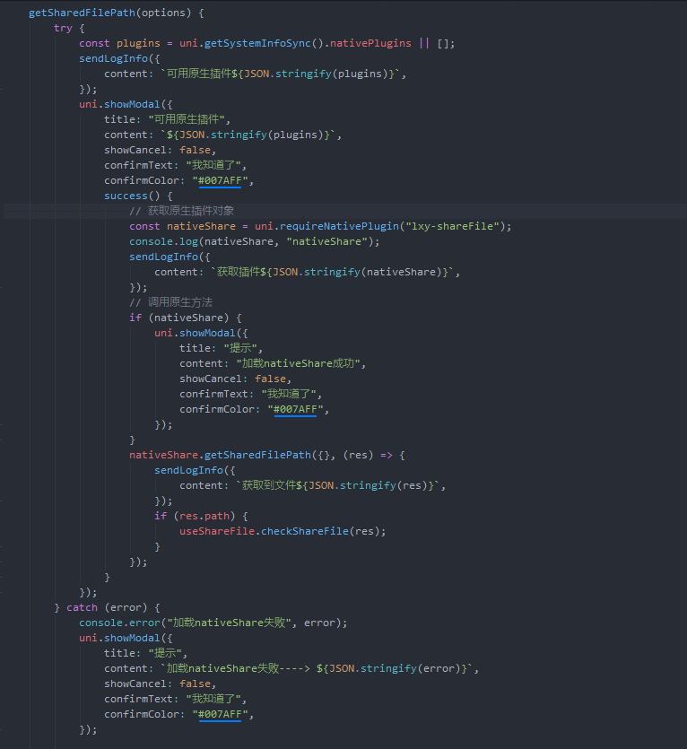Viewport: 687px width, 749px height.
Task: Click #007AFF in the 加载nativeShare成功 modal
Action: [x=295, y=409]
